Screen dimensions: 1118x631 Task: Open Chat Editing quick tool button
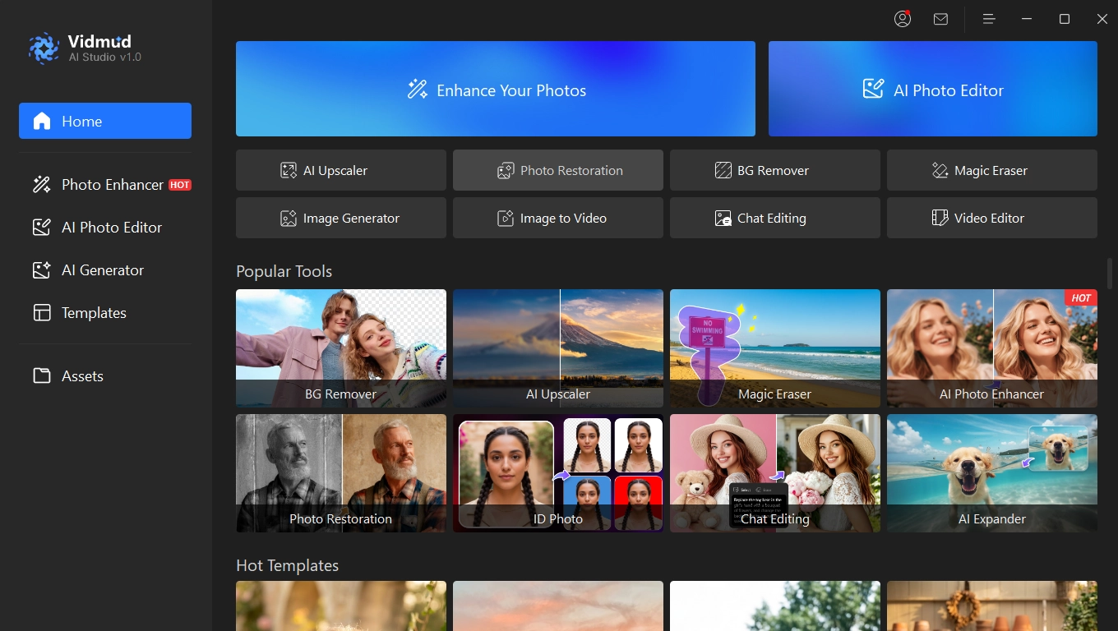775,218
